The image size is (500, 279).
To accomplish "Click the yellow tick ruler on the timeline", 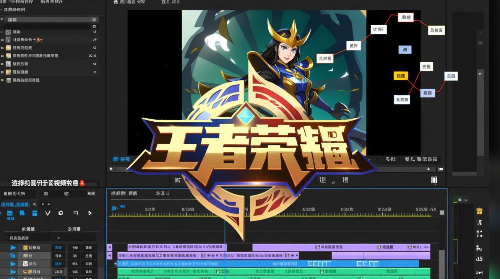I will (271, 214).
